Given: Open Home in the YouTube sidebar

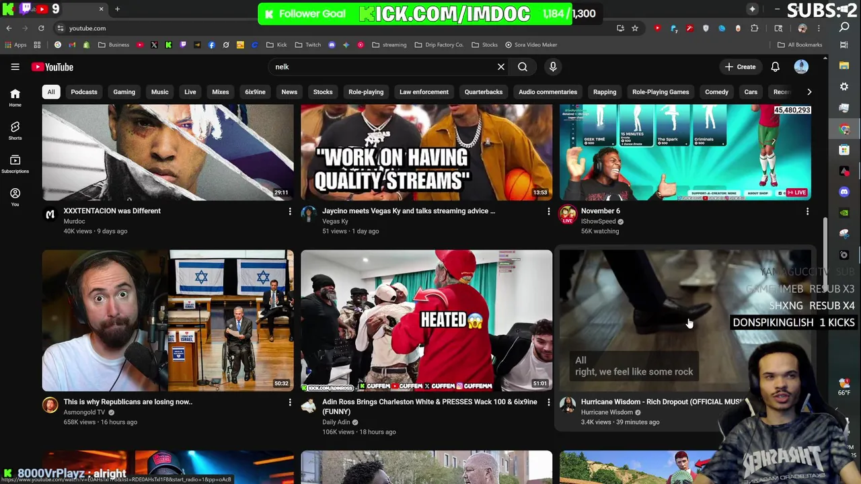Looking at the screenshot, I should 15,97.
